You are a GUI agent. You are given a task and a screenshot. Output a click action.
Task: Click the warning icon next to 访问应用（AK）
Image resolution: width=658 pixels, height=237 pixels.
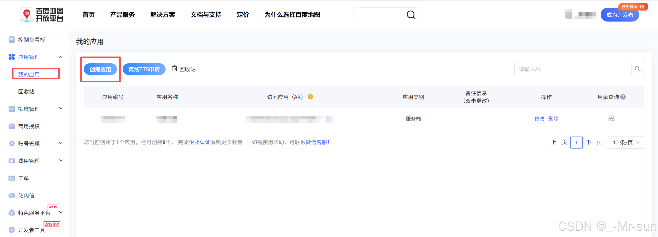pyautogui.click(x=310, y=97)
